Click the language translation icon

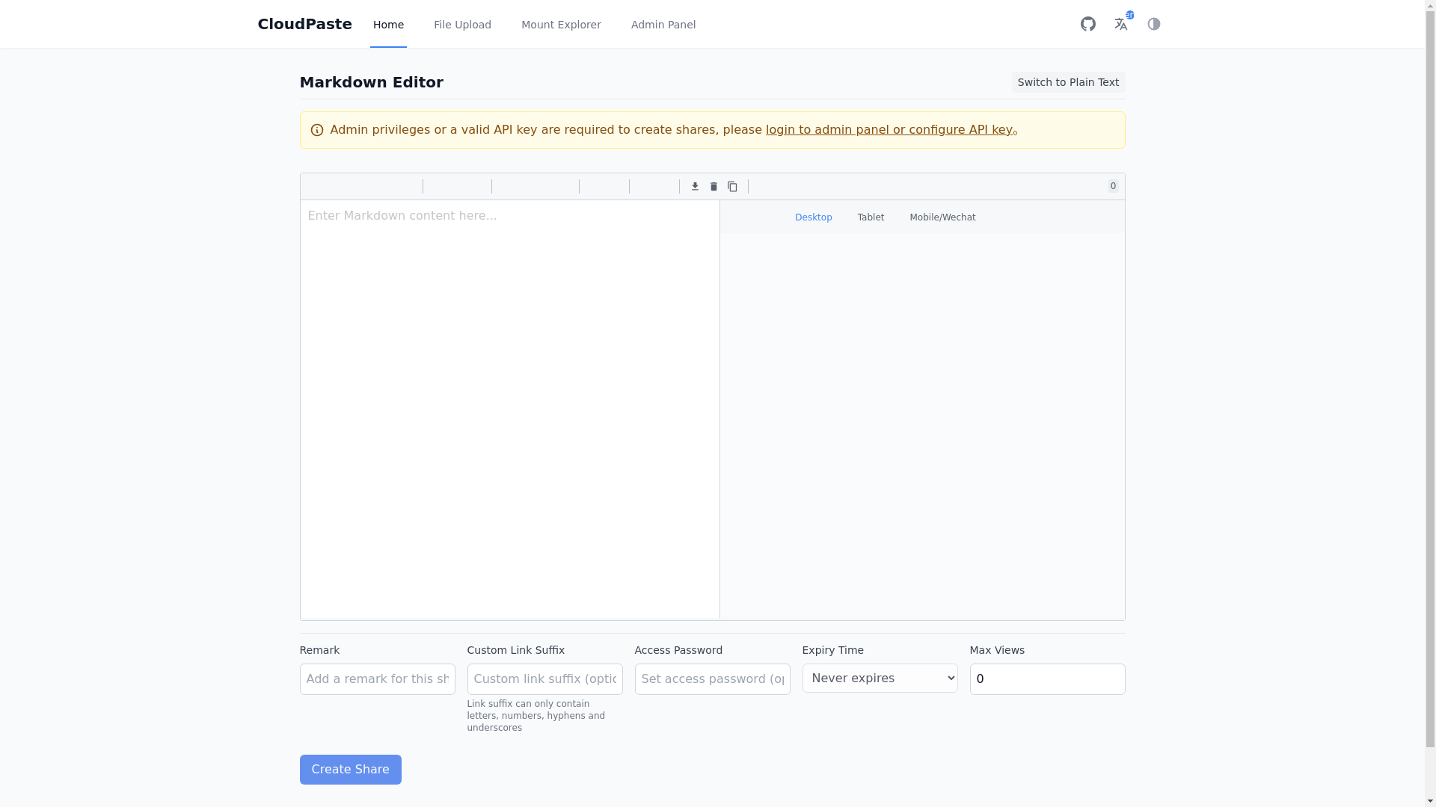1121,24
